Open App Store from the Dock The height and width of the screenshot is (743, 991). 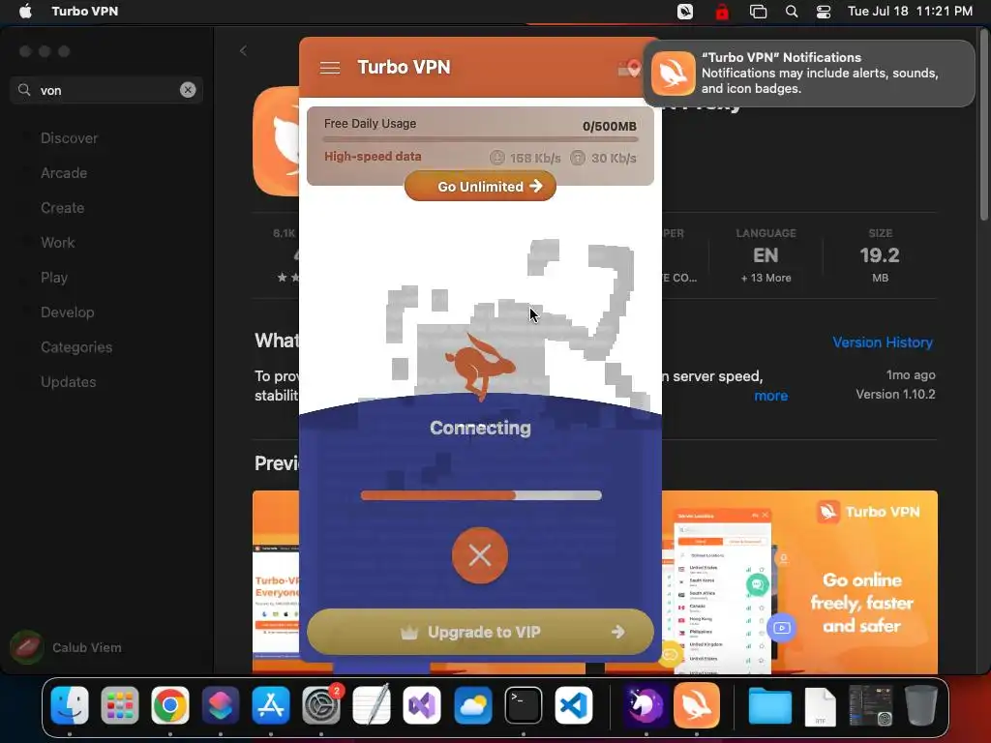[x=271, y=705]
